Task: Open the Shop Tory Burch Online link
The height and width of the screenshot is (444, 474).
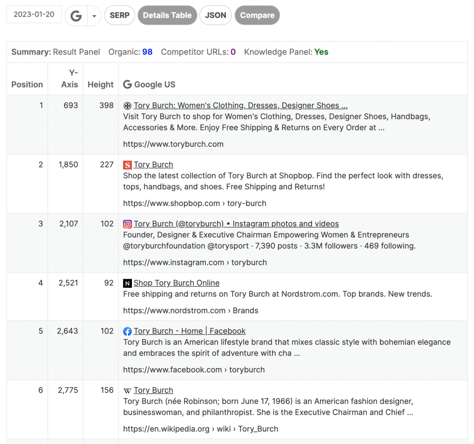Action: [176, 283]
